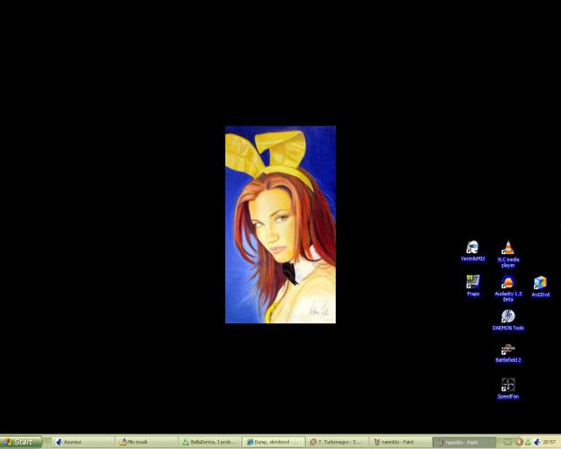Switch to Min musik folder window
The height and width of the screenshot is (449, 561).
147,442
